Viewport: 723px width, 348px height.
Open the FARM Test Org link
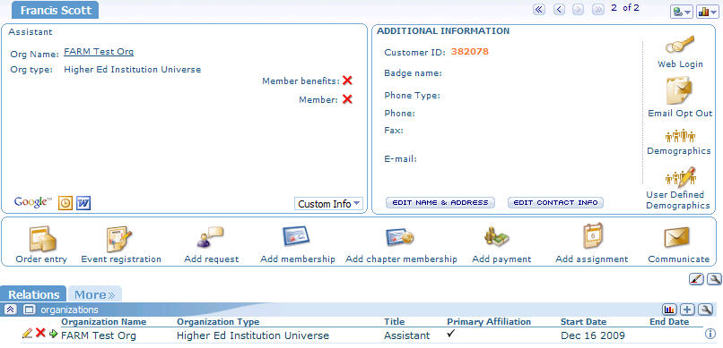pyautogui.click(x=99, y=52)
